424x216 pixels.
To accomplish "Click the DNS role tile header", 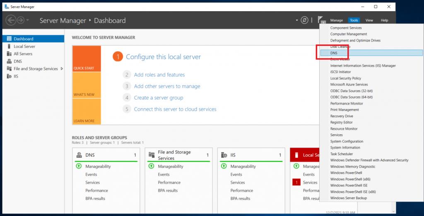I will (x=106, y=155).
